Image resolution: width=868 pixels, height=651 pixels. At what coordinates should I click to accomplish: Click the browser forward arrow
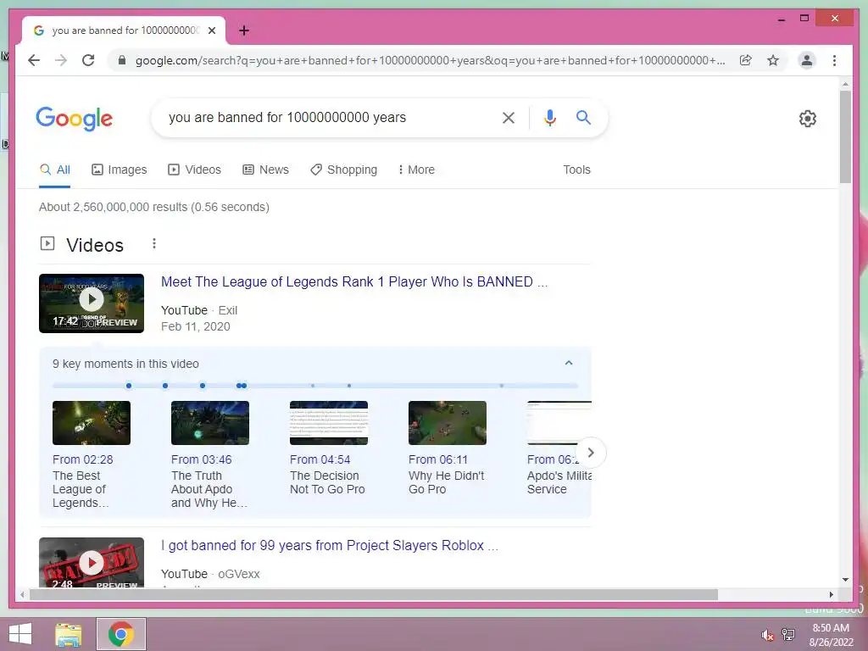point(61,60)
